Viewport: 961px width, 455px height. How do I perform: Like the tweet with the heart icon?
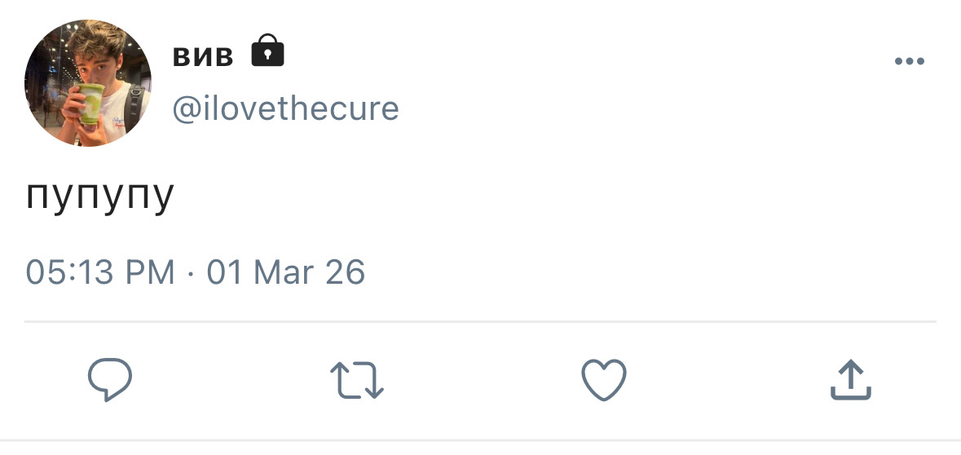[603, 381]
